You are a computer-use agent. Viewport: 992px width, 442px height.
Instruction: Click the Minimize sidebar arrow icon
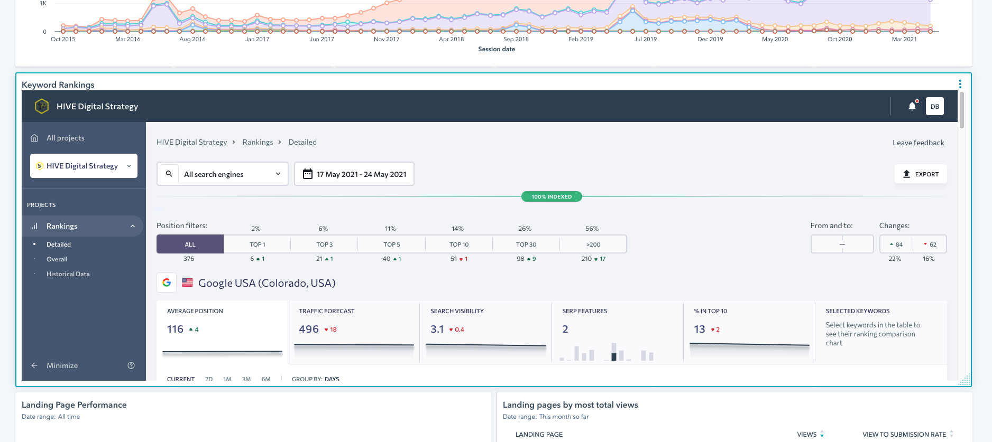(x=34, y=365)
